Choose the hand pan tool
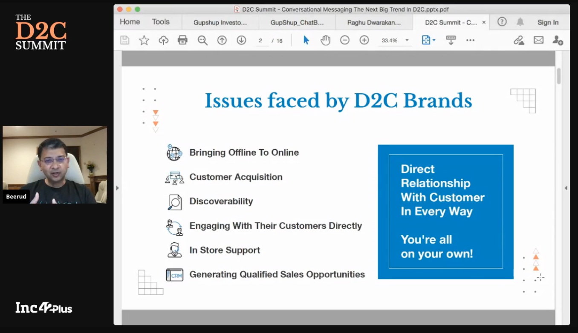Image resolution: width=578 pixels, height=333 pixels. (326, 40)
